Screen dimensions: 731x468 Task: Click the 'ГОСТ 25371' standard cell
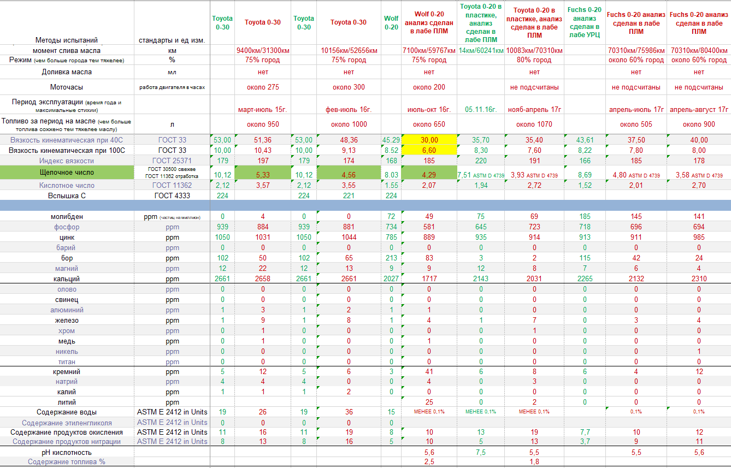[x=172, y=161]
